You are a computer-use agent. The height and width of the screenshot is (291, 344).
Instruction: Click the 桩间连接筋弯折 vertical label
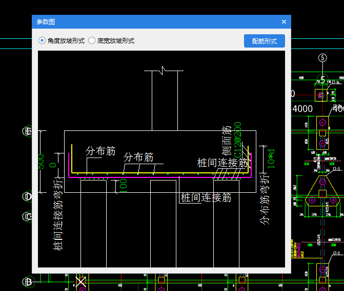58,215
